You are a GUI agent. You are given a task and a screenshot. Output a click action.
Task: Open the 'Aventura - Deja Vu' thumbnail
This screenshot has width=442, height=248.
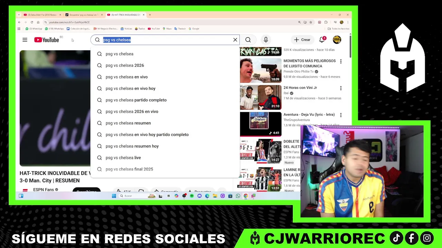pyautogui.click(x=261, y=124)
